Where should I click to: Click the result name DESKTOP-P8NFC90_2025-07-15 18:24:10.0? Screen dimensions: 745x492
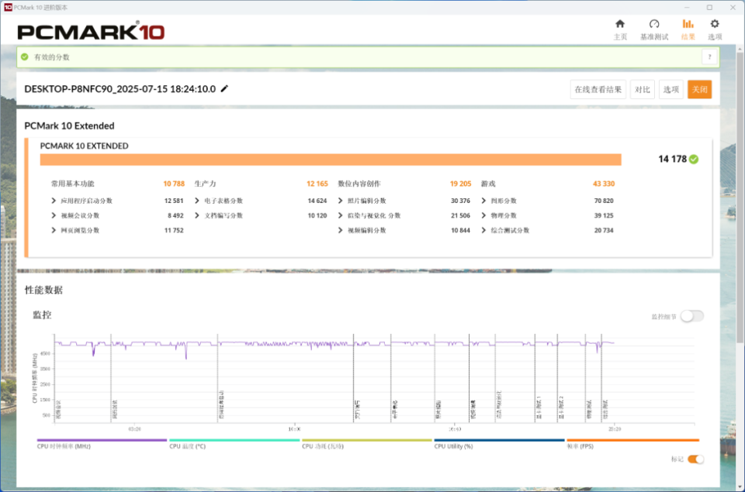[120, 89]
